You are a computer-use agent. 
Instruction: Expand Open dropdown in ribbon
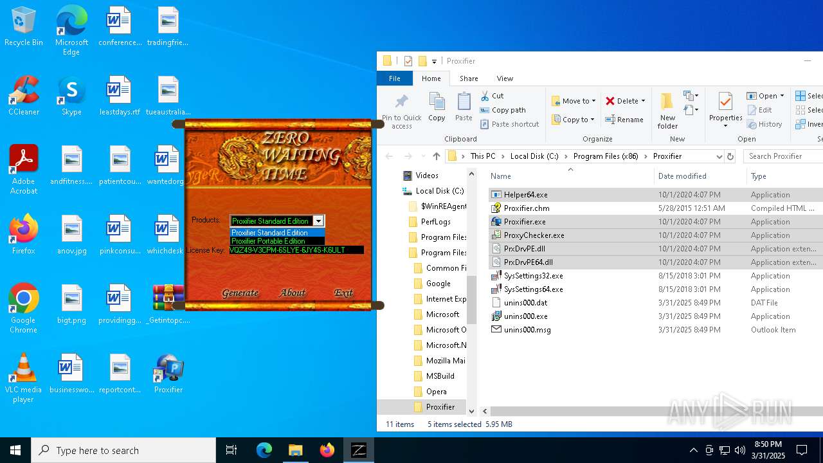tap(782, 96)
